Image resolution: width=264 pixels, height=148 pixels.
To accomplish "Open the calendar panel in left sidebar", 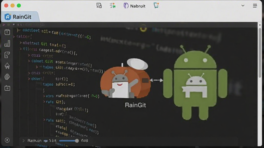I will point(7,32).
